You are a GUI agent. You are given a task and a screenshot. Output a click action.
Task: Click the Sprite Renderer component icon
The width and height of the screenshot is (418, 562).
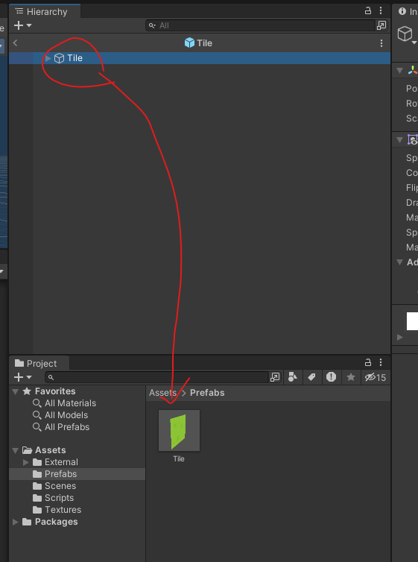click(x=413, y=140)
